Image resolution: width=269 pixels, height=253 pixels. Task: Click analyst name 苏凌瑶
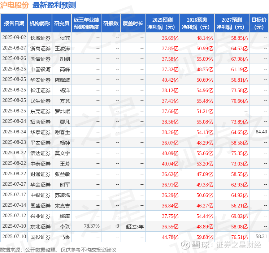tap(62, 195)
